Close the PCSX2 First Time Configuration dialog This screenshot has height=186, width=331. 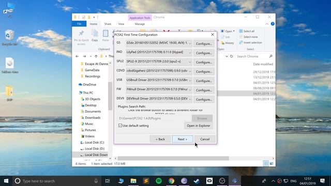click(213, 35)
